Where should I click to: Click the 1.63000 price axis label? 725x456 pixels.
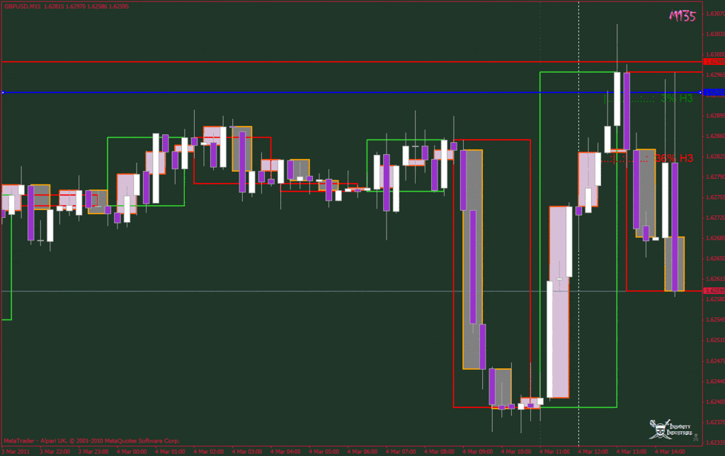[715, 54]
